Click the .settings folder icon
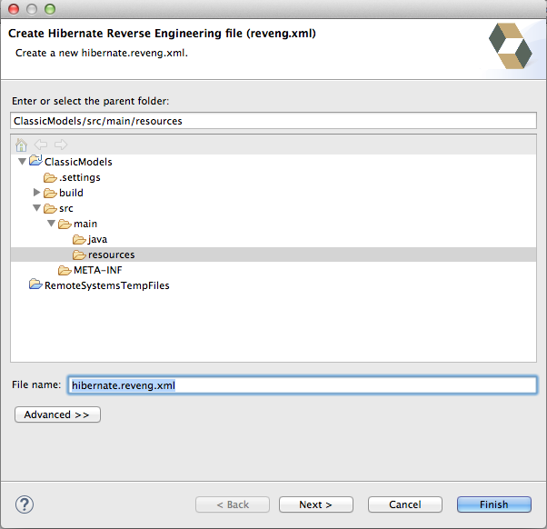 pyautogui.click(x=50, y=178)
